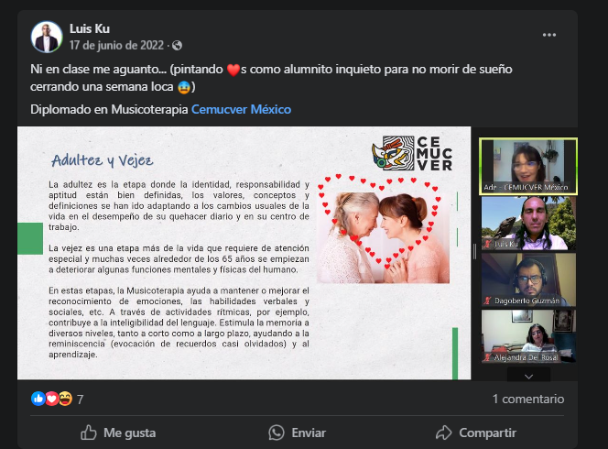Click the share arrow icon beside Compartir
The image size is (608, 449).
click(x=443, y=433)
